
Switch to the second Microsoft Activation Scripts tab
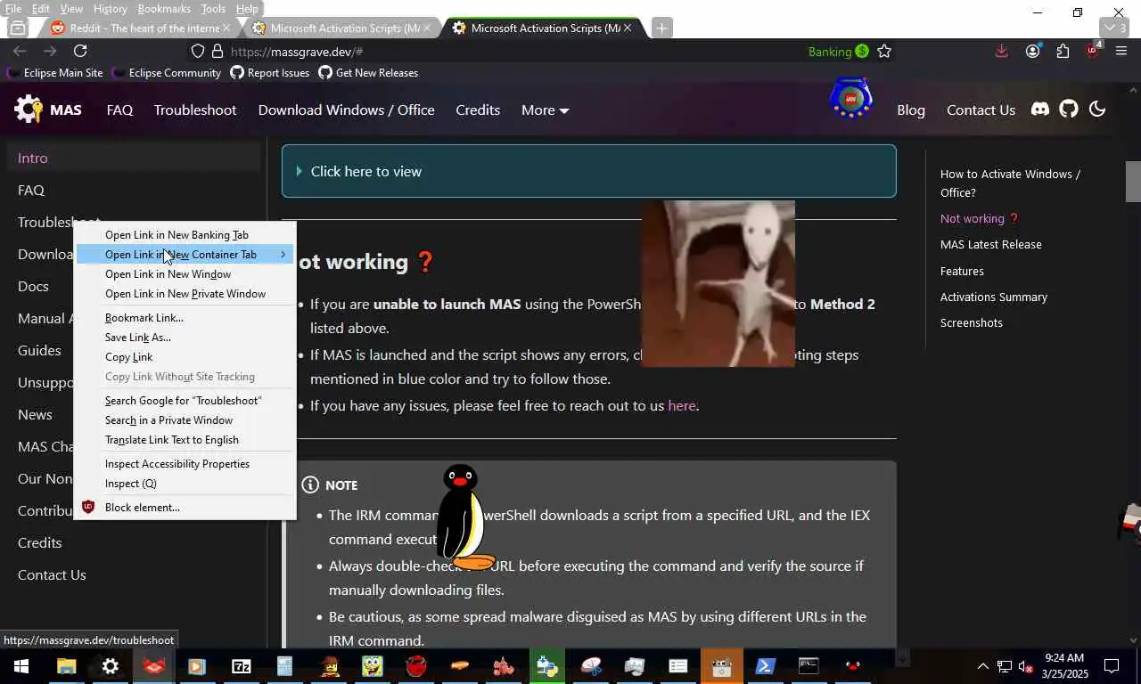coord(342,28)
